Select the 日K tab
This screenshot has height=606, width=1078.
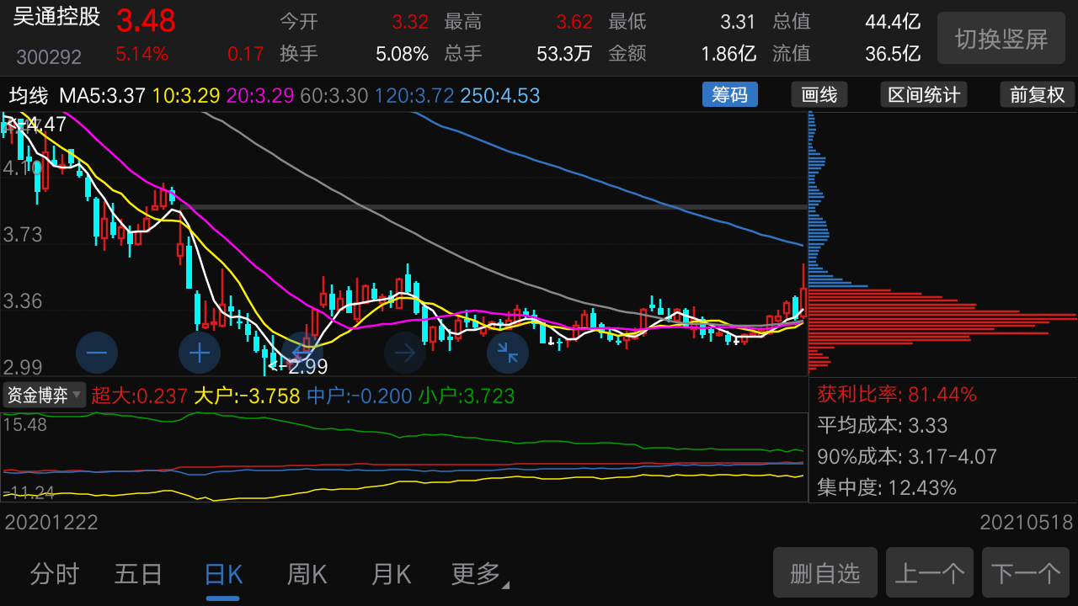pos(223,574)
